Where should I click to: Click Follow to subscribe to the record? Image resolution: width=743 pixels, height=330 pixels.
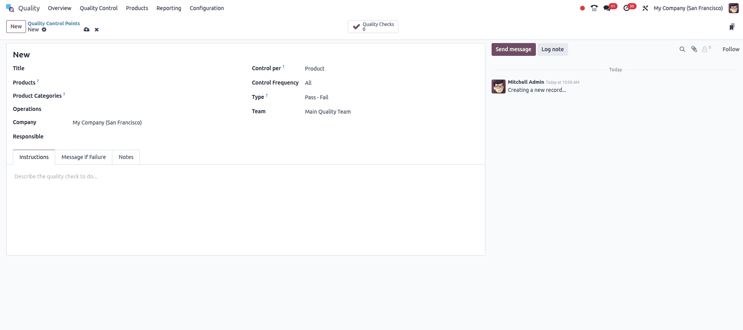(x=731, y=49)
